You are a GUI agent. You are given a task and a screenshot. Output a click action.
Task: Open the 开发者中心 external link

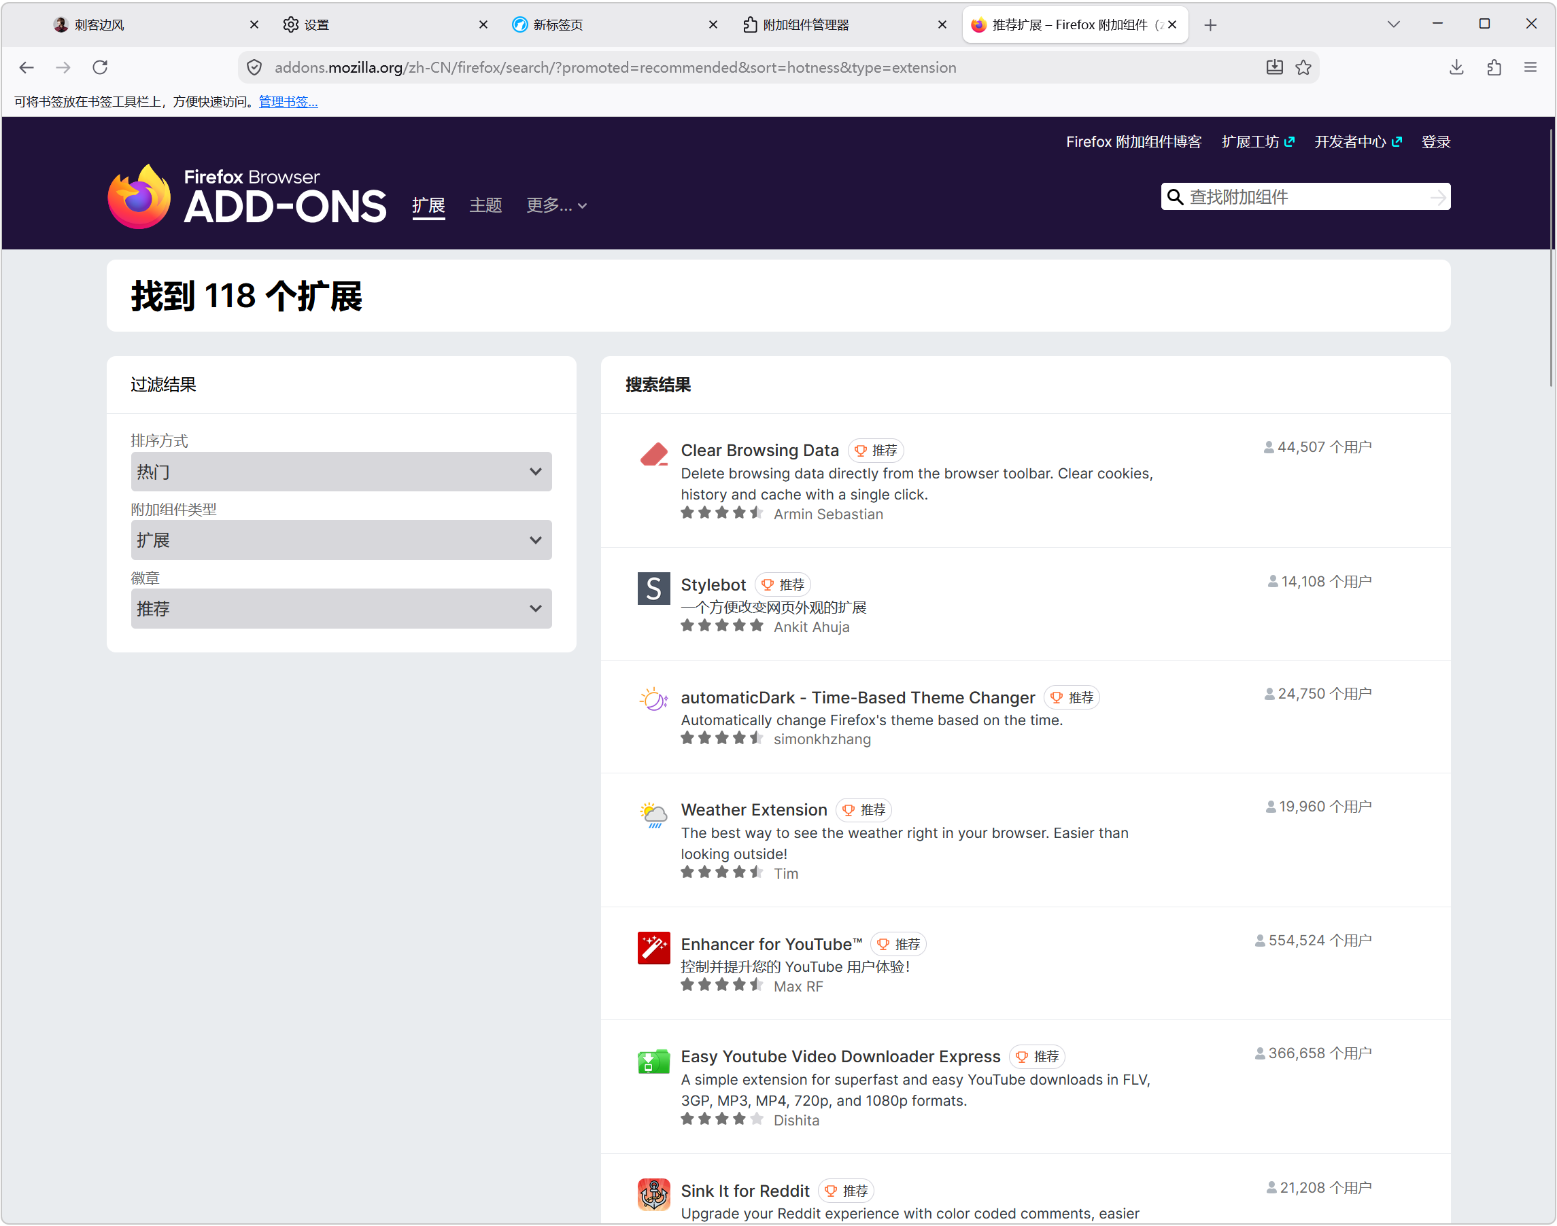[x=1358, y=142]
